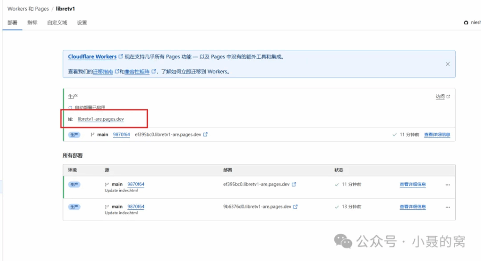Open libretv1-are.pages.dev domain link

tap(101, 119)
